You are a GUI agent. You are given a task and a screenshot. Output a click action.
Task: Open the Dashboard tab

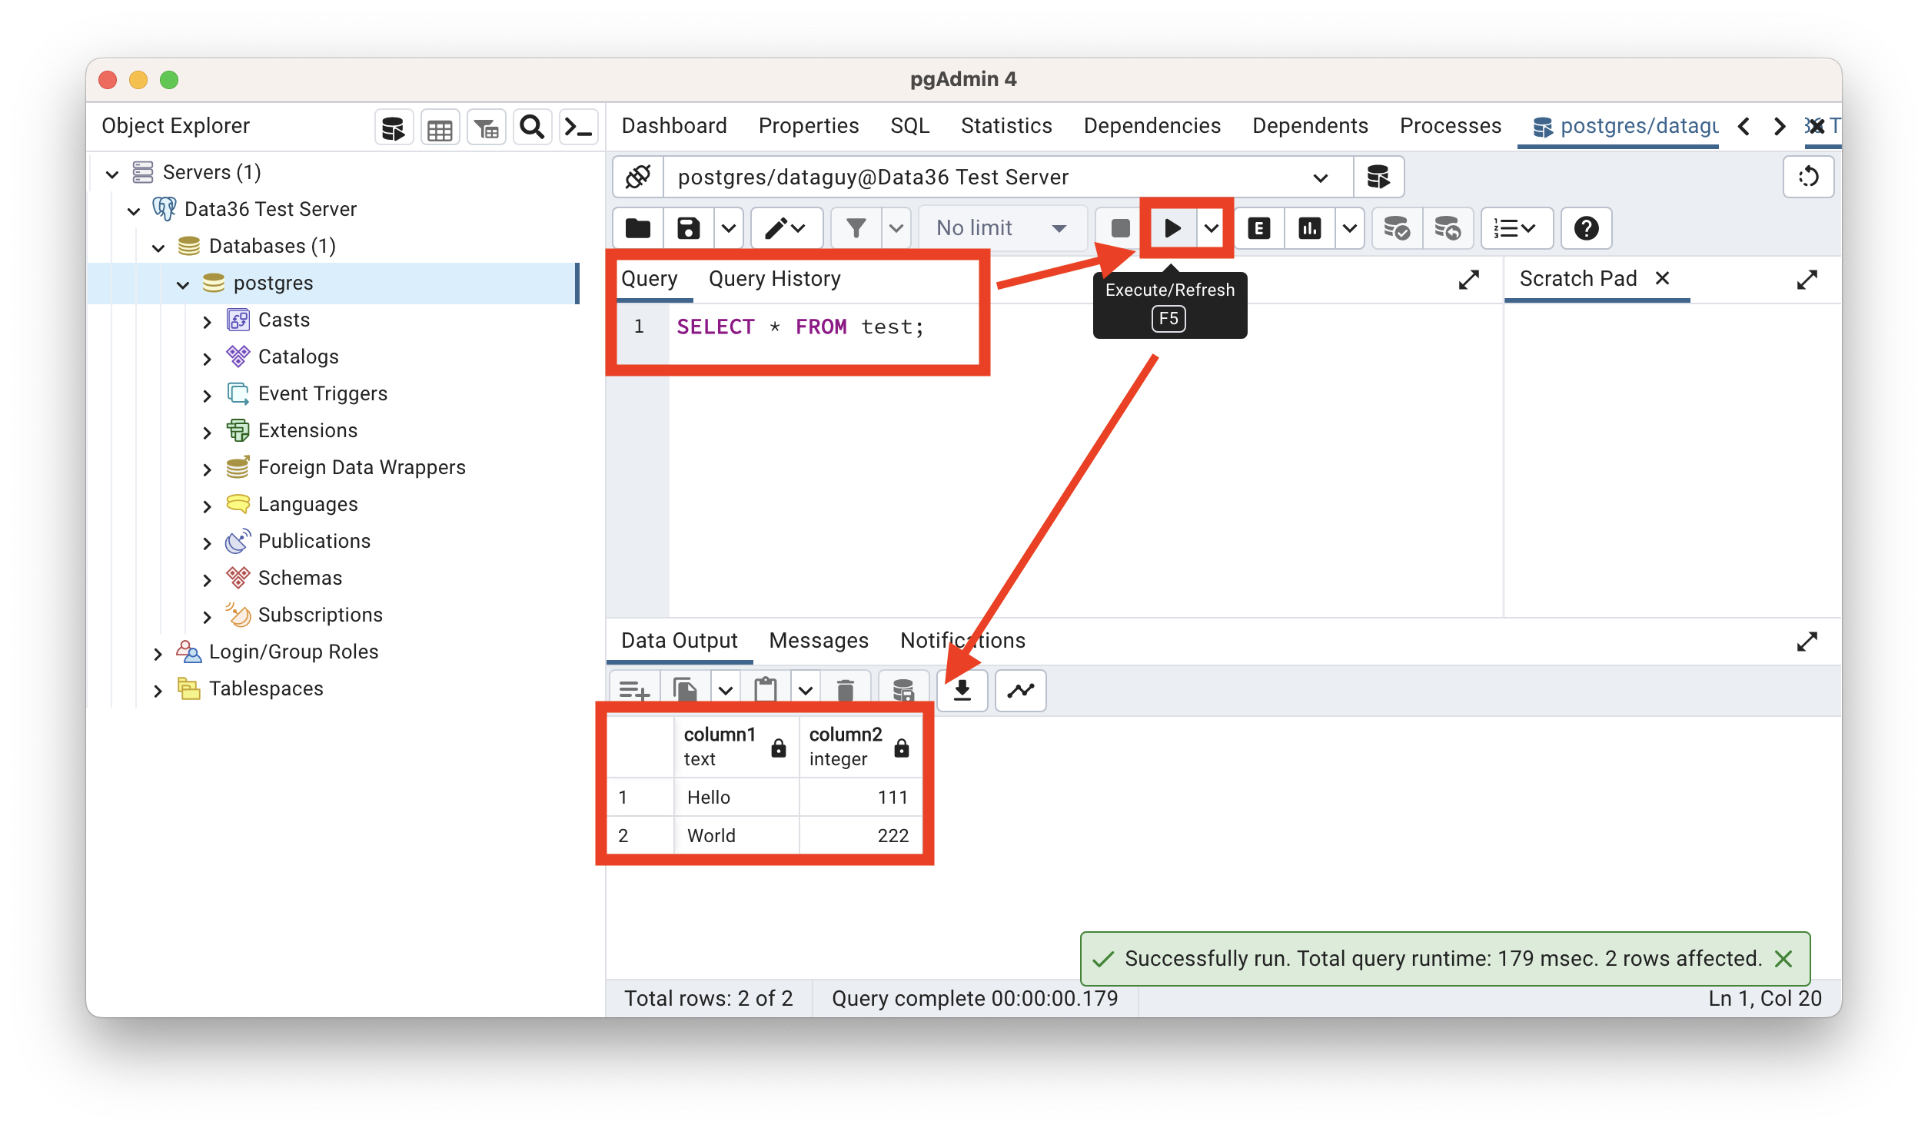(673, 125)
